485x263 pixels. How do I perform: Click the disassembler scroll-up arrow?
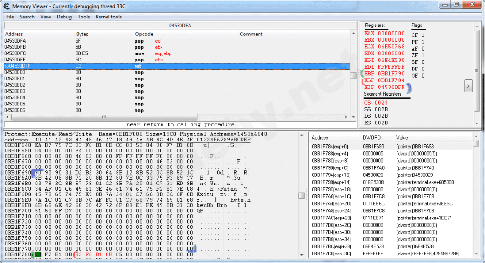(x=353, y=33)
